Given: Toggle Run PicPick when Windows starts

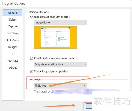Looking at the screenshot, I should click(32, 58).
